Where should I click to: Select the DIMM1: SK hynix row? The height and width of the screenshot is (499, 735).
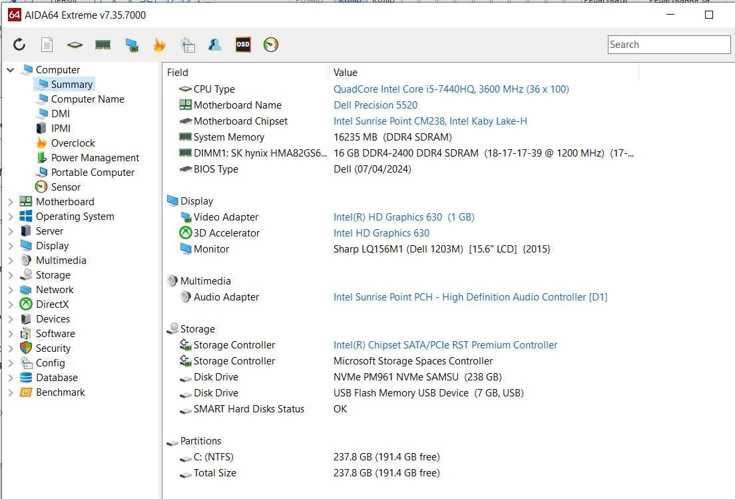click(401, 153)
